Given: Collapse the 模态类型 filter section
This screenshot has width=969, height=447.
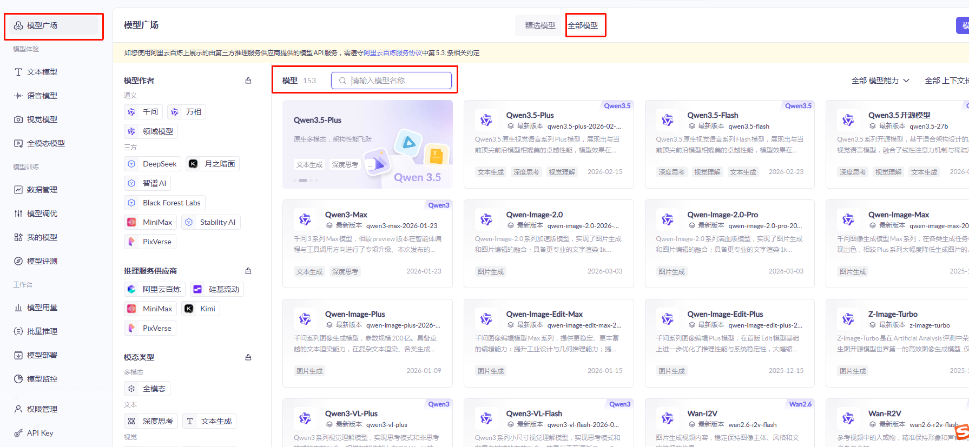Looking at the screenshot, I should pos(248,357).
